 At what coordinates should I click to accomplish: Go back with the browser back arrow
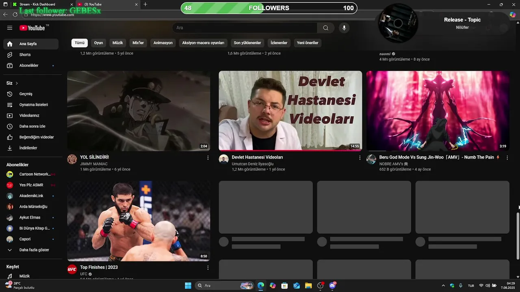pos(5,15)
